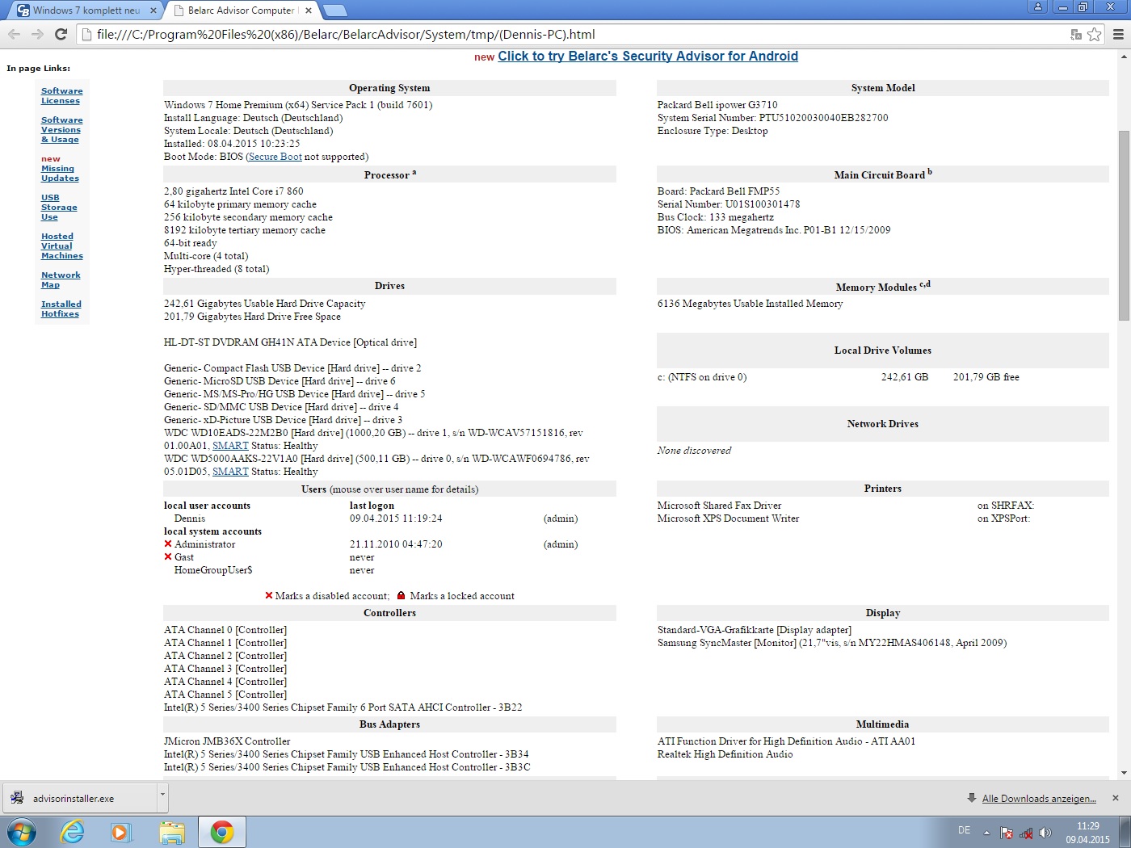Open Software Versions & Usage link

(61, 130)
